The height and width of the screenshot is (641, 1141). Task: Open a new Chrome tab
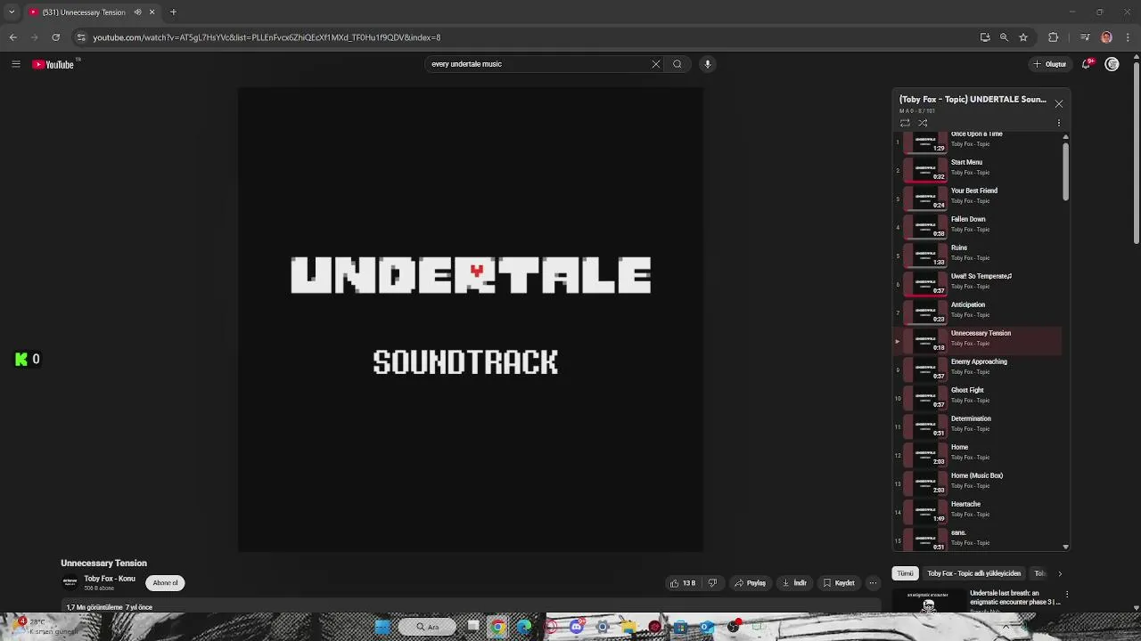pos(173,12)
